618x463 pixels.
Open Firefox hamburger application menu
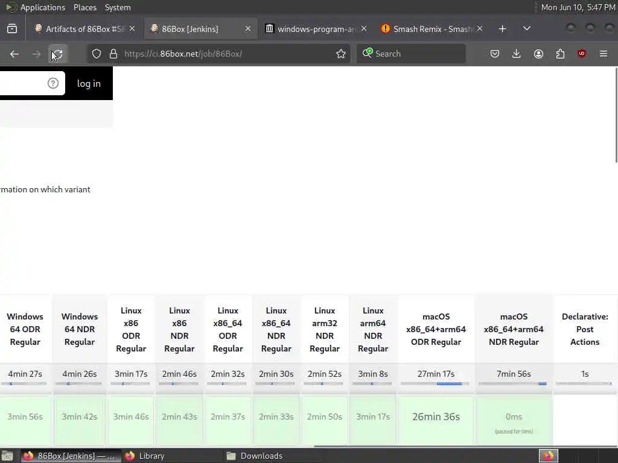coord(604,54)
